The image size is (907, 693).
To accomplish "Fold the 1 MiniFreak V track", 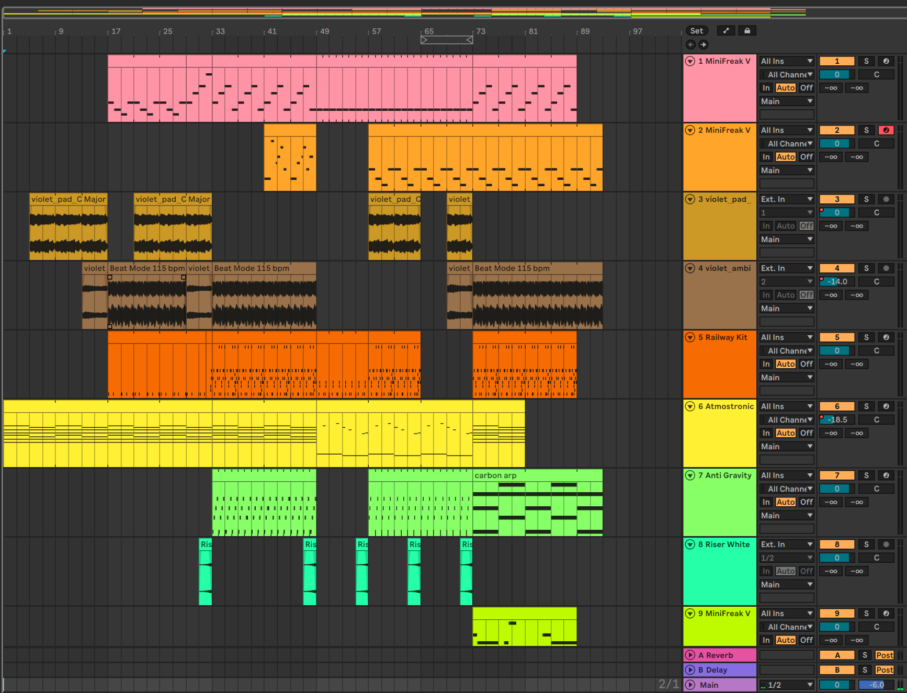I will tap(690, 61).
